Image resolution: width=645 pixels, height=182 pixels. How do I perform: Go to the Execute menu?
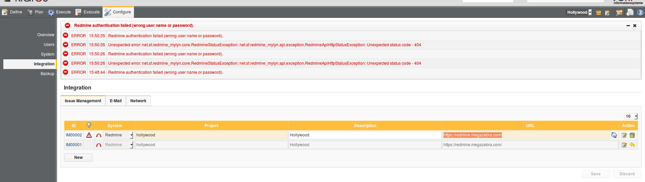[59, 12]
